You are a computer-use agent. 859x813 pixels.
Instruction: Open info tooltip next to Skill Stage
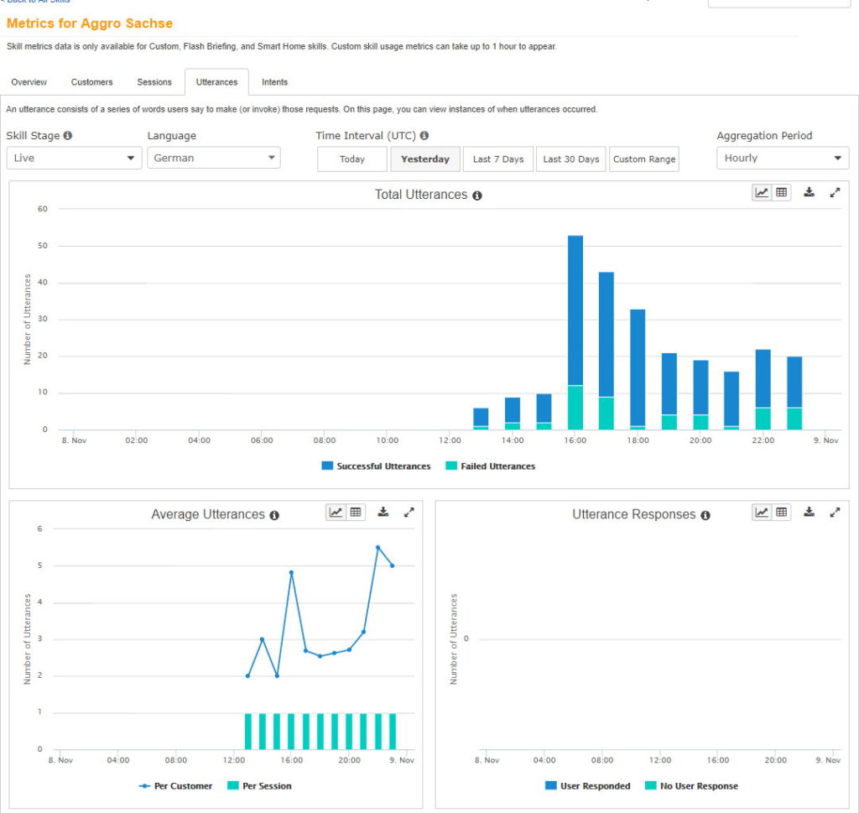[x=67, y=135]
